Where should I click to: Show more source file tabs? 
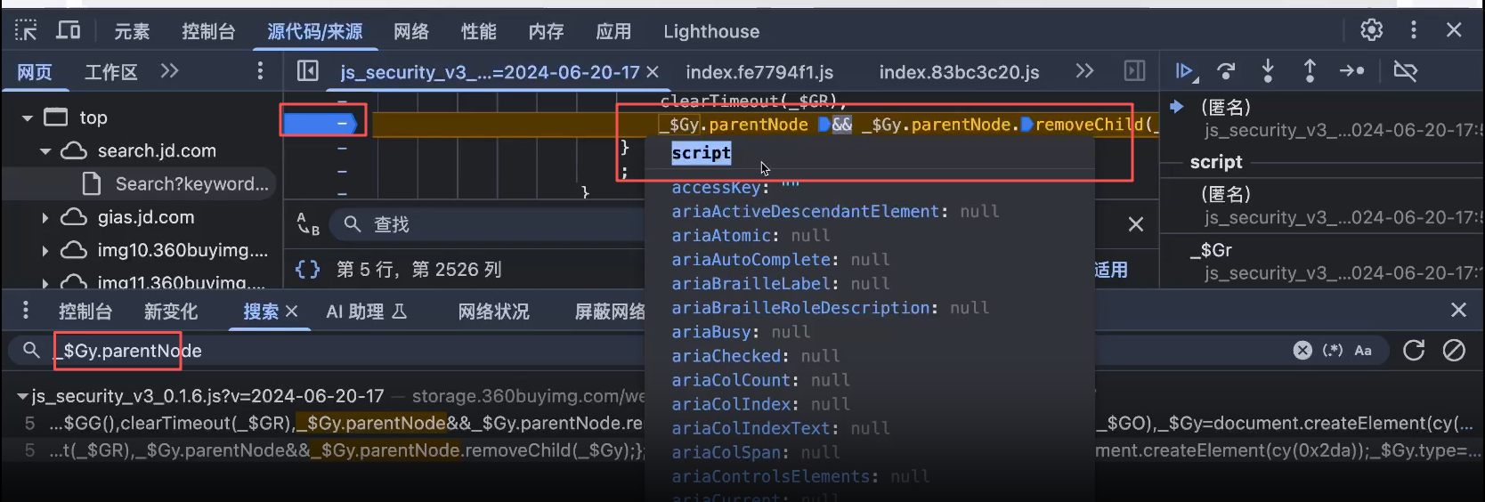pos(1084,71)
